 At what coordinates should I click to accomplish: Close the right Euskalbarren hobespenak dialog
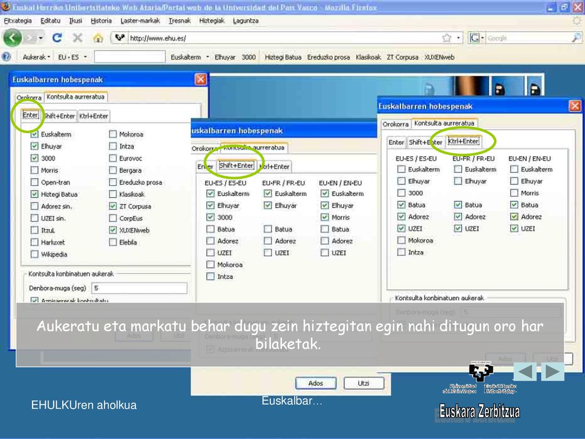575,106
